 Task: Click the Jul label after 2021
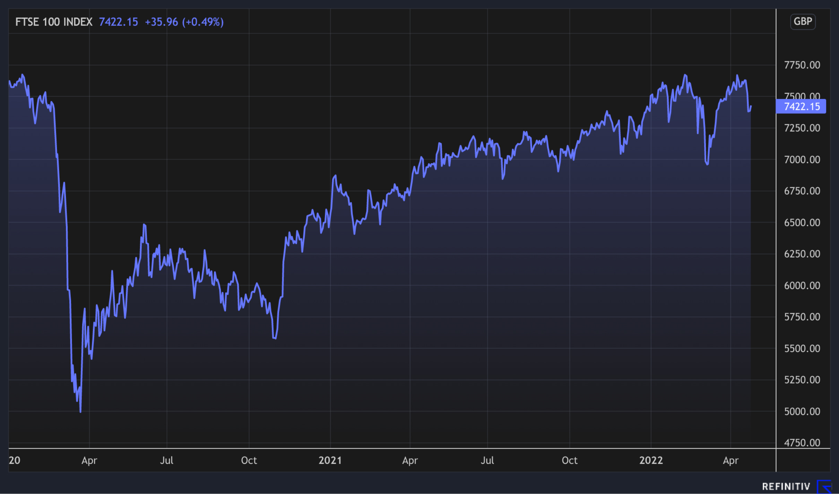[487, 460]
